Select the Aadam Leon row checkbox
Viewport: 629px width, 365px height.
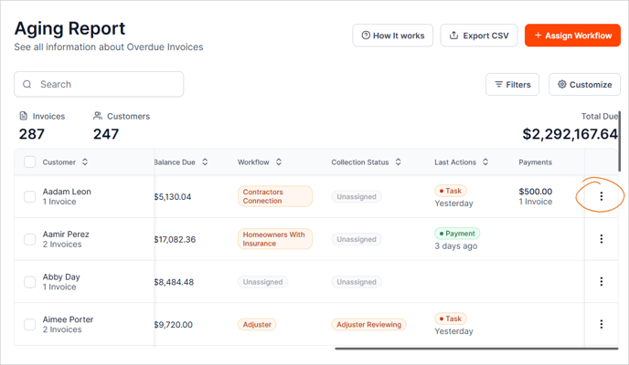[x=29, y=196]
